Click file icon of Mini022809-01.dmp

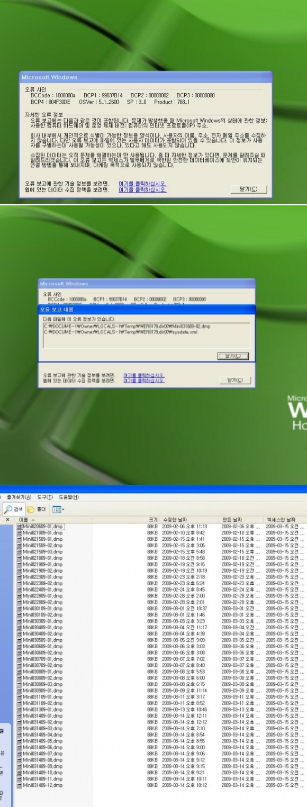coord(19,596)
